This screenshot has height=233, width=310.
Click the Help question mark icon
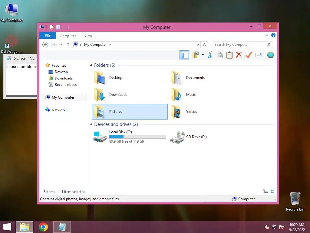[273, 35]
